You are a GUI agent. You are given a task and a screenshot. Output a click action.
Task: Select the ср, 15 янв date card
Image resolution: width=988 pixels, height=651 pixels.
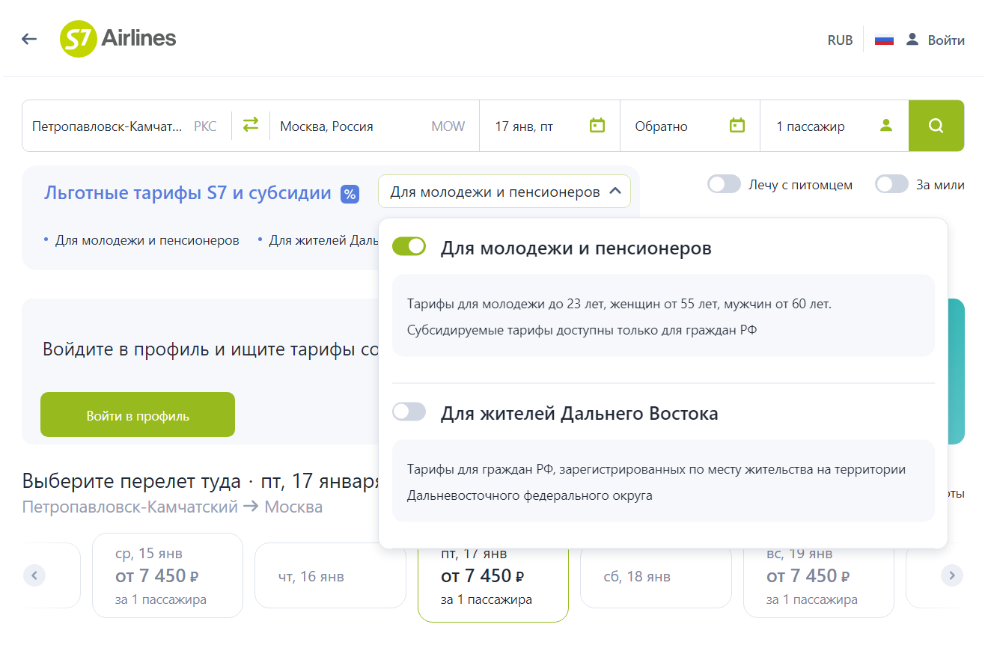pos(168,575)
